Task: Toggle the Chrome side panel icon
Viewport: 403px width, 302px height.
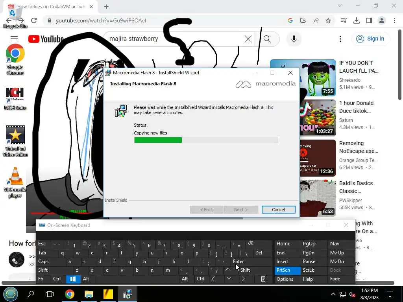Action: pyautogui.click(x=369, y=20)
